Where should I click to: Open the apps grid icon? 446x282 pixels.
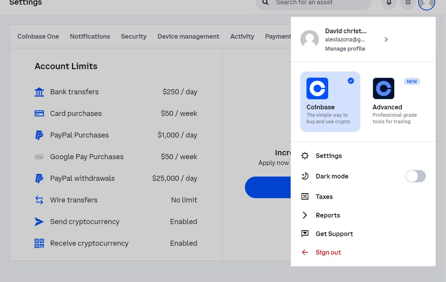[408, 3]
